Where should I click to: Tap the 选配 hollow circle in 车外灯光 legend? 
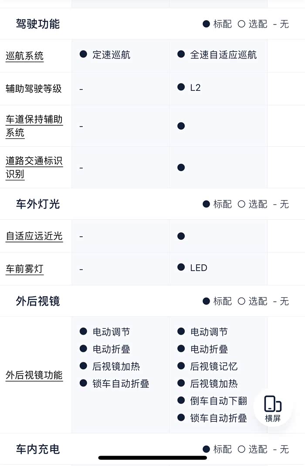pyautogui.click(x=241, y=204)
